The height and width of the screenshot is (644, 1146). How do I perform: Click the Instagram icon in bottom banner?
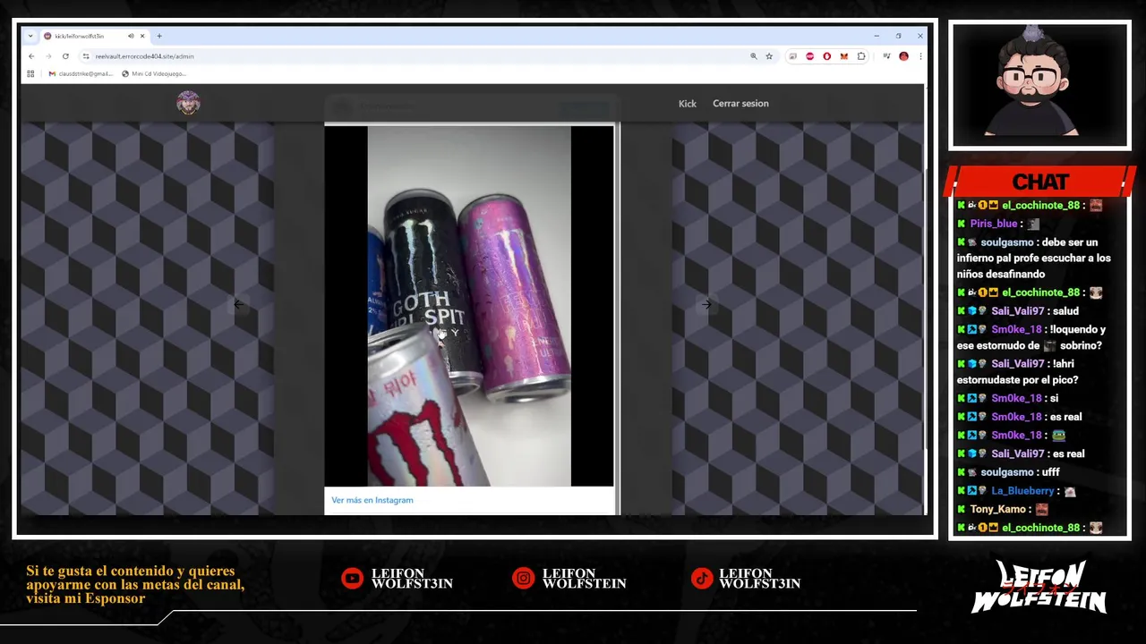coord(523,579)
